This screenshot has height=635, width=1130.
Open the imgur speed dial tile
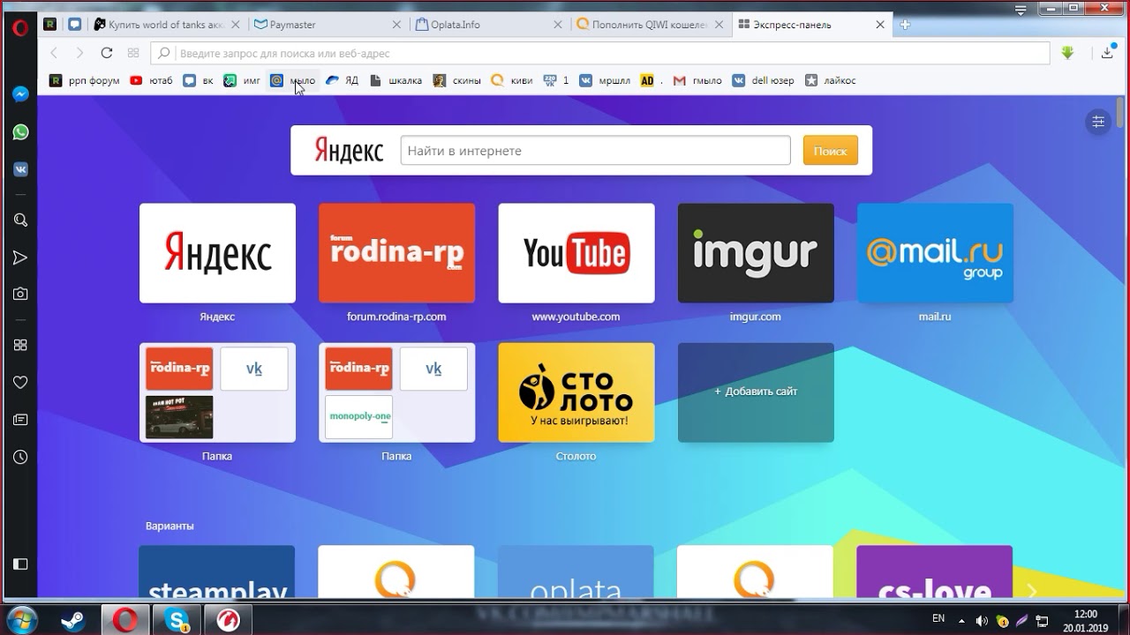pyautogui.click(x=756, y=253)
